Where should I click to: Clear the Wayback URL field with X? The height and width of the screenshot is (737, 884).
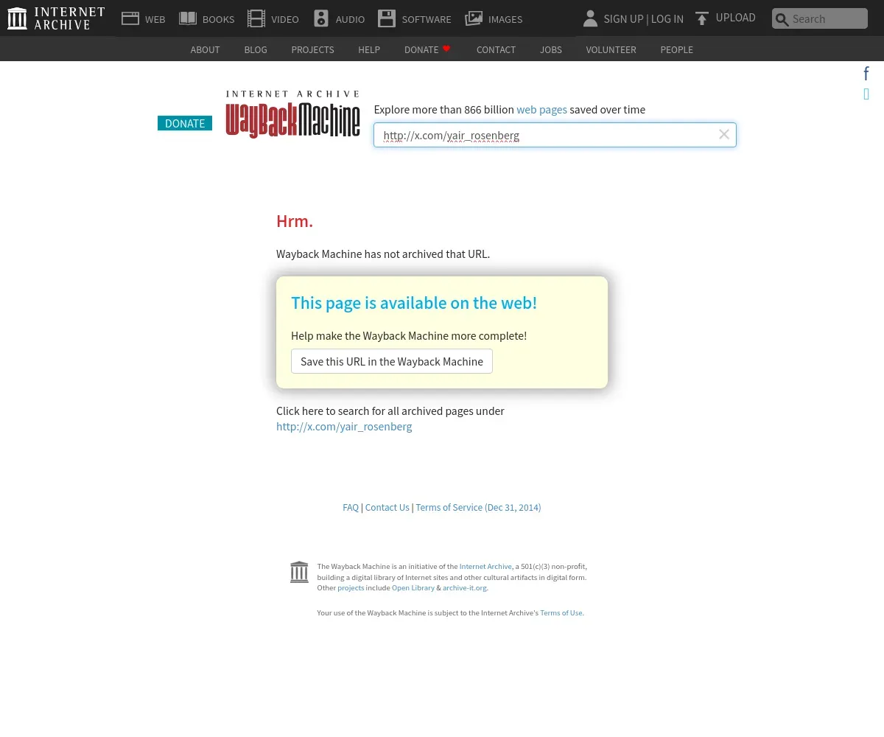(724, 134)
